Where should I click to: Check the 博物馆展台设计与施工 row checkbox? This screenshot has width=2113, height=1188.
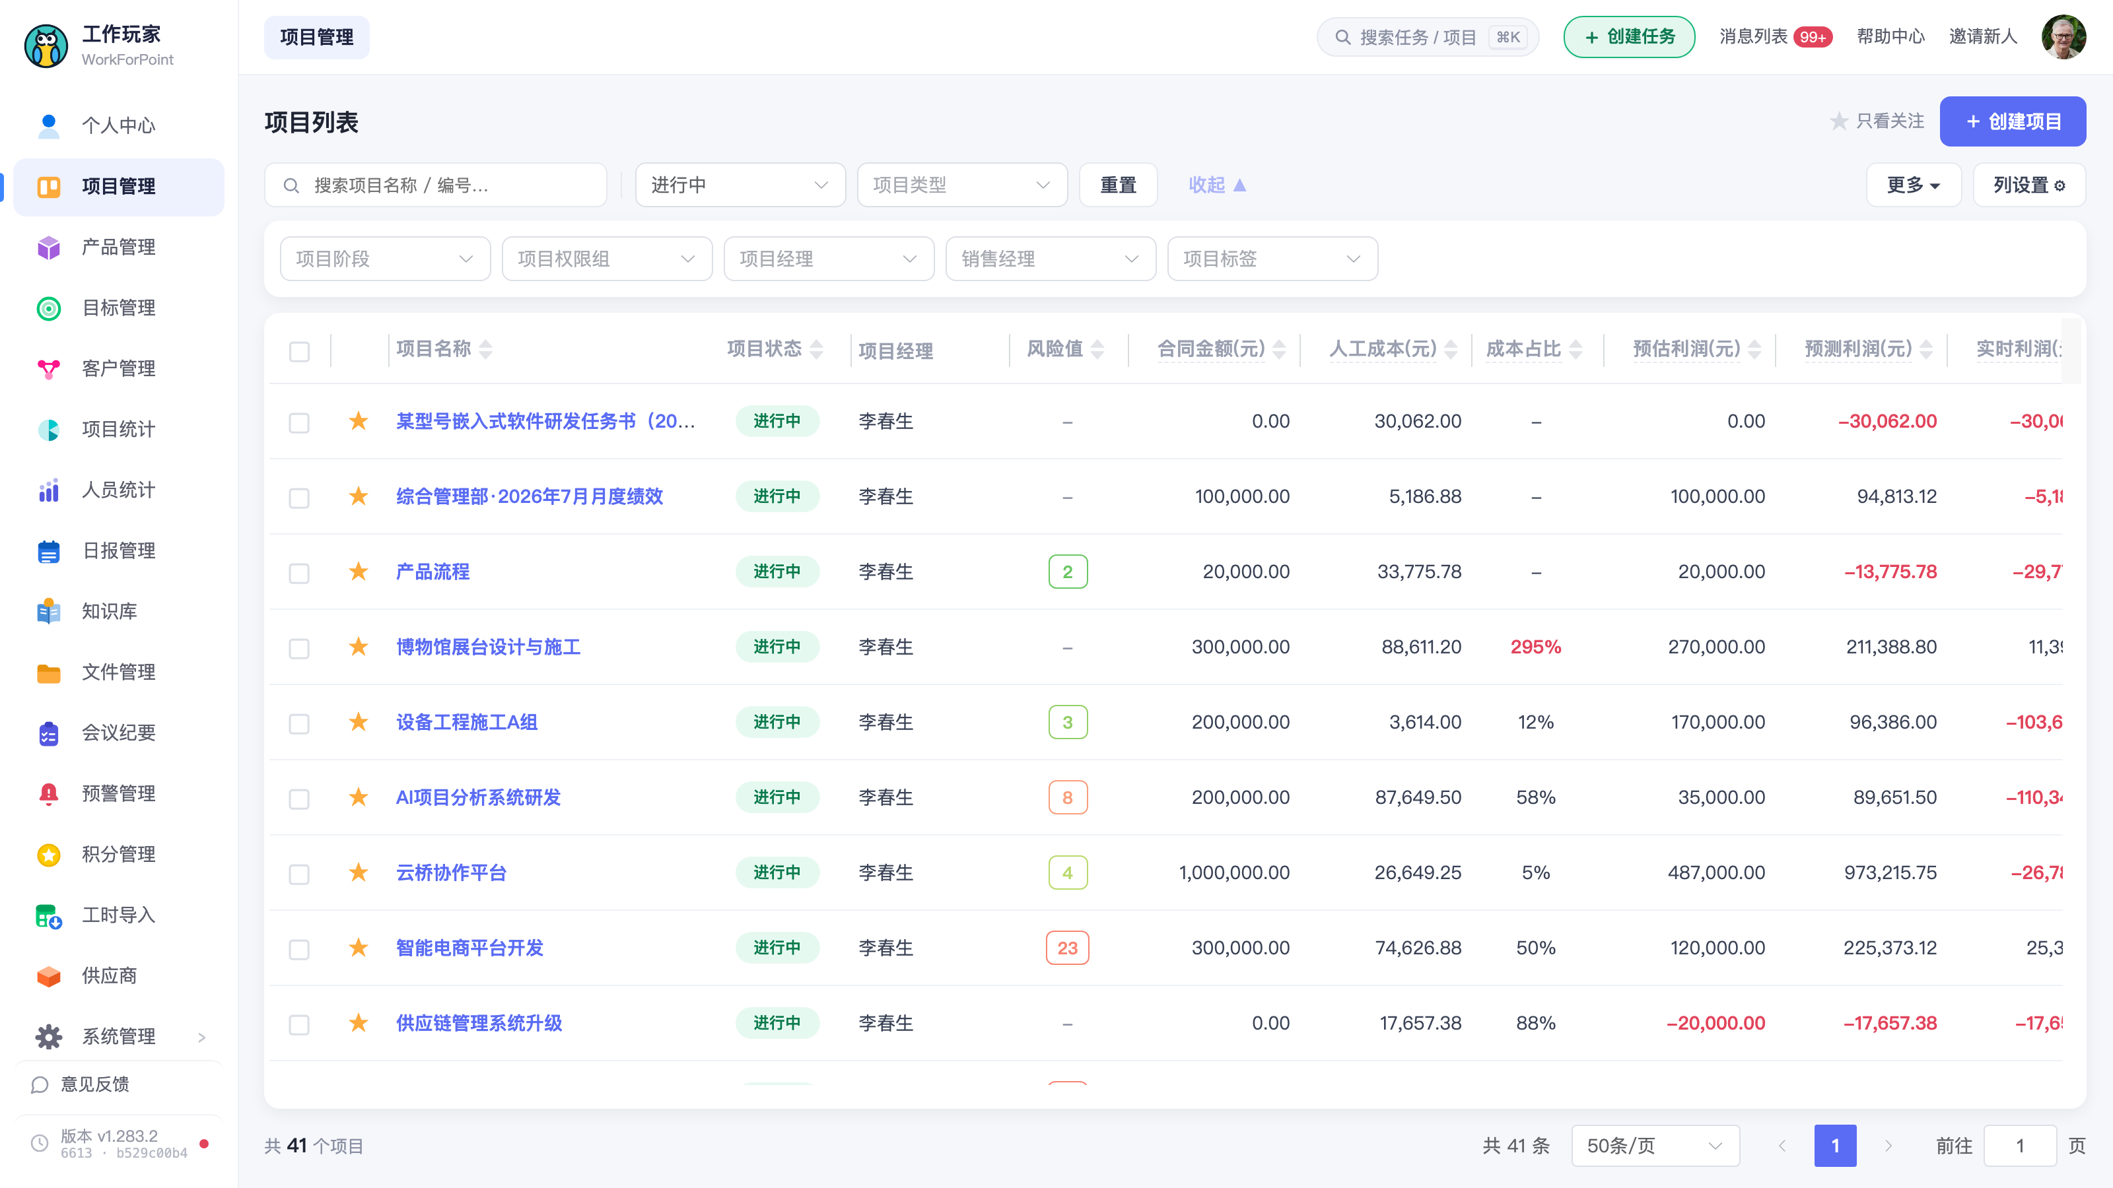tap(299, 647)
